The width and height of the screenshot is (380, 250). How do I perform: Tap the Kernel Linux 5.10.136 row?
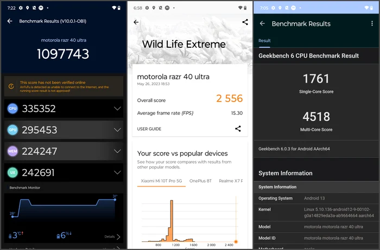316,212
